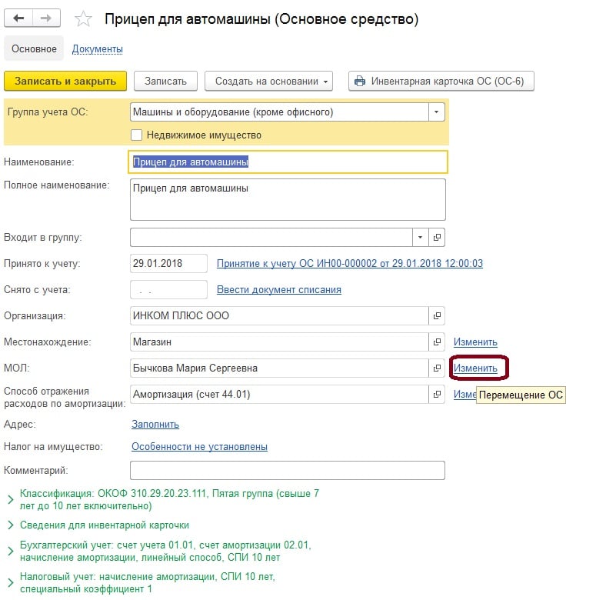Select the Основное tab
Image resolution: width=616 pixels, height=600 pixels.
(x=34, y=49)
